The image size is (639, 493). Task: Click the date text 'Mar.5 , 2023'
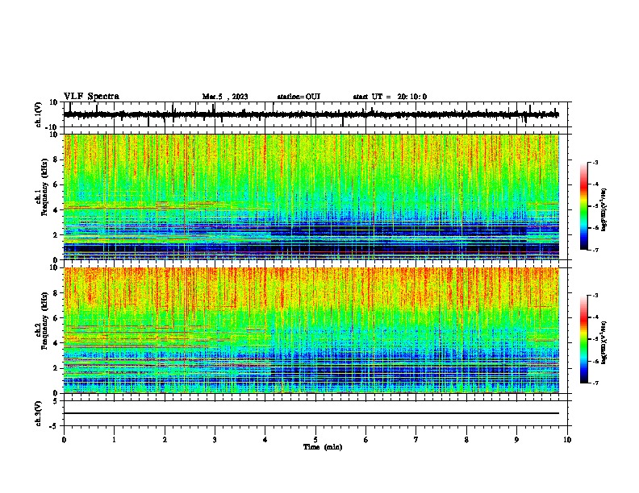[x=225, y=97]
